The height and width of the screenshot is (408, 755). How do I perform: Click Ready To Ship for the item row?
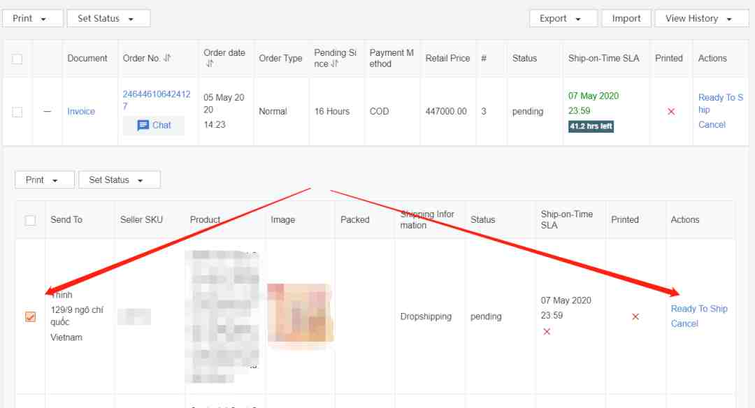coord(699,309)
